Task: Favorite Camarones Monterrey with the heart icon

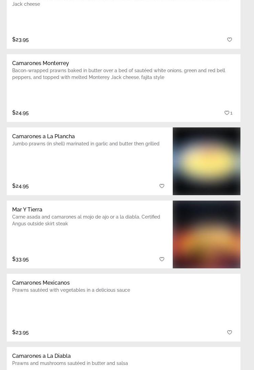Action: coord(227,113)
